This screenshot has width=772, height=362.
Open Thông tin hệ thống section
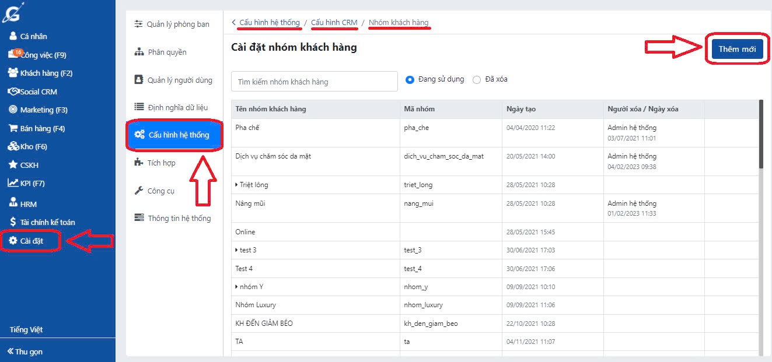tap(179, 218)
